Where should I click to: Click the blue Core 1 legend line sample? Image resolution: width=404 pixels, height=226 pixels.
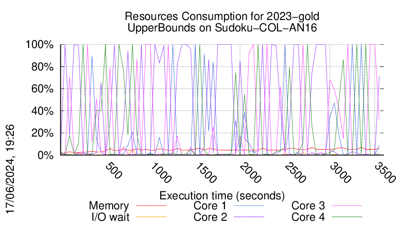point(249,206)
